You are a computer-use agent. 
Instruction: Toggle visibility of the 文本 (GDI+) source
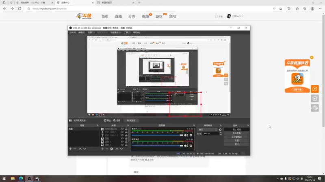click(x=122, y=132)
